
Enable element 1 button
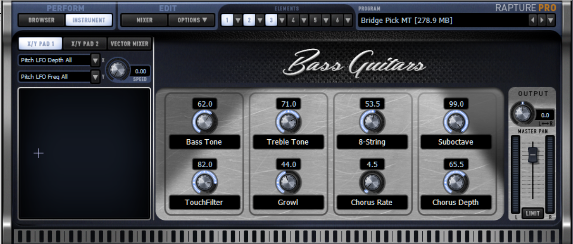pos(227,20)
